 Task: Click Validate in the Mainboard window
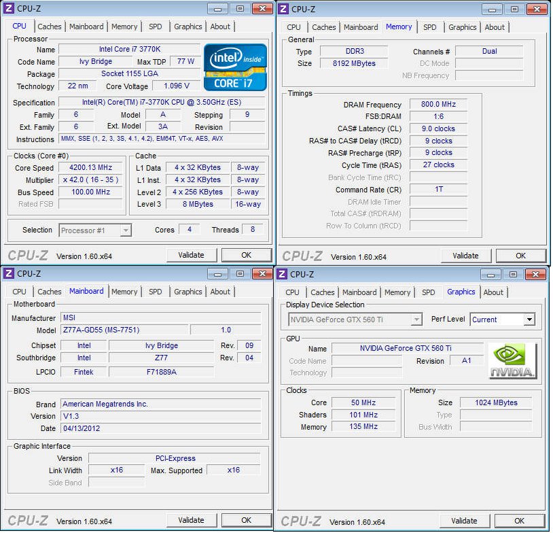click(191, 520)
